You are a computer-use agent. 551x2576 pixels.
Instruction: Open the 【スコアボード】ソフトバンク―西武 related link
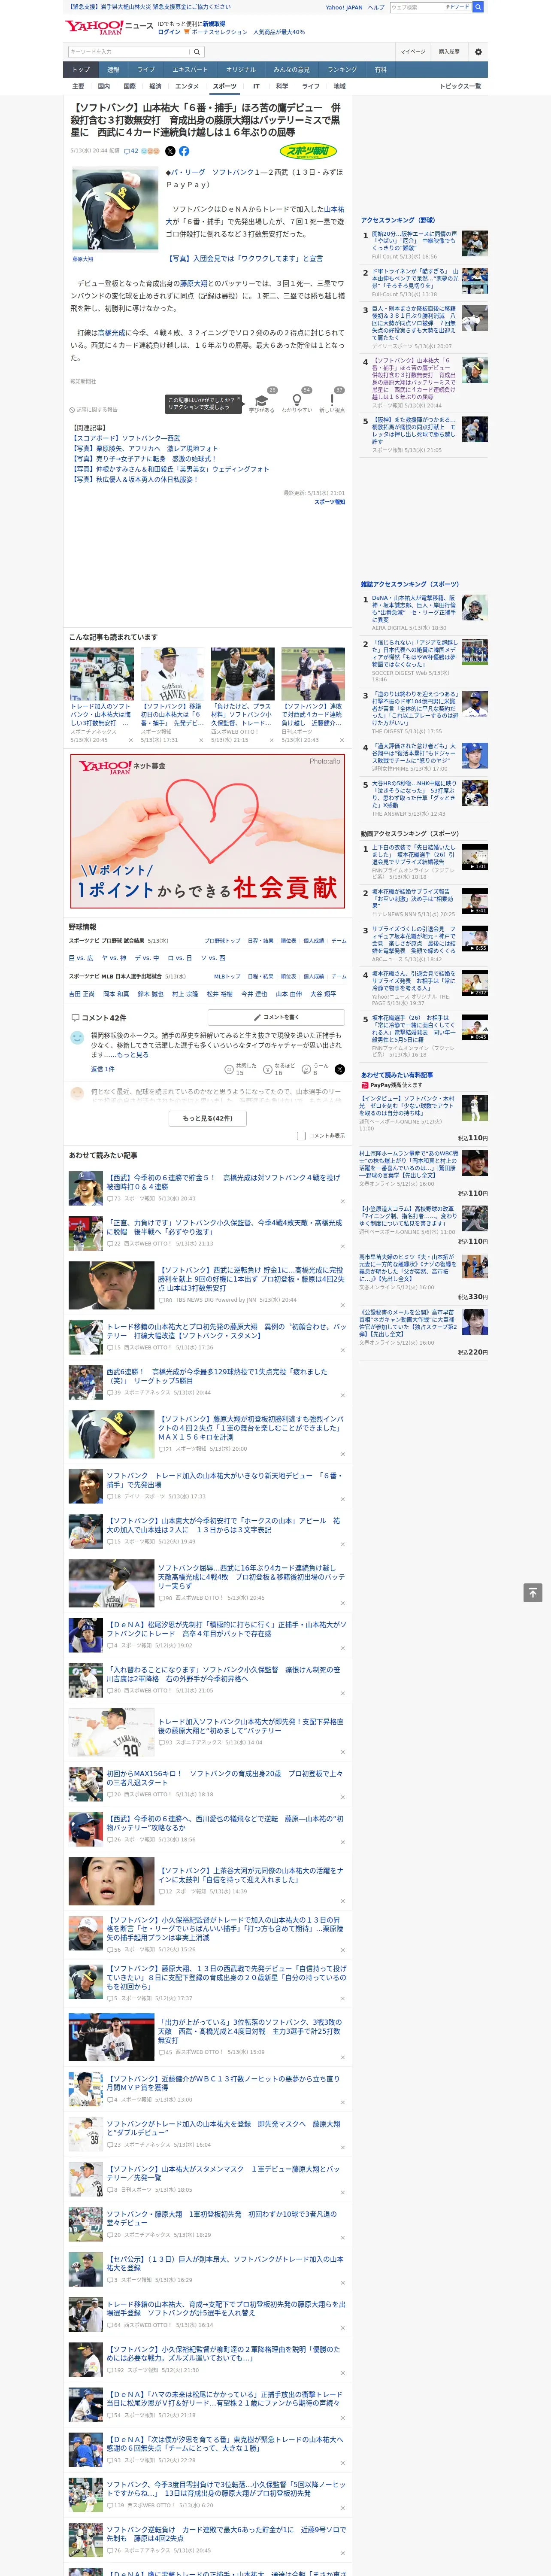126,438
